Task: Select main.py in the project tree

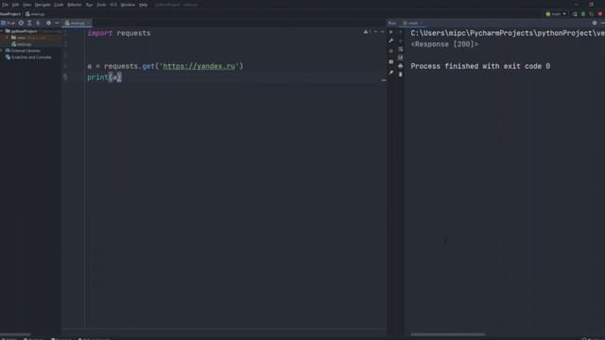Action: [24, 44]
